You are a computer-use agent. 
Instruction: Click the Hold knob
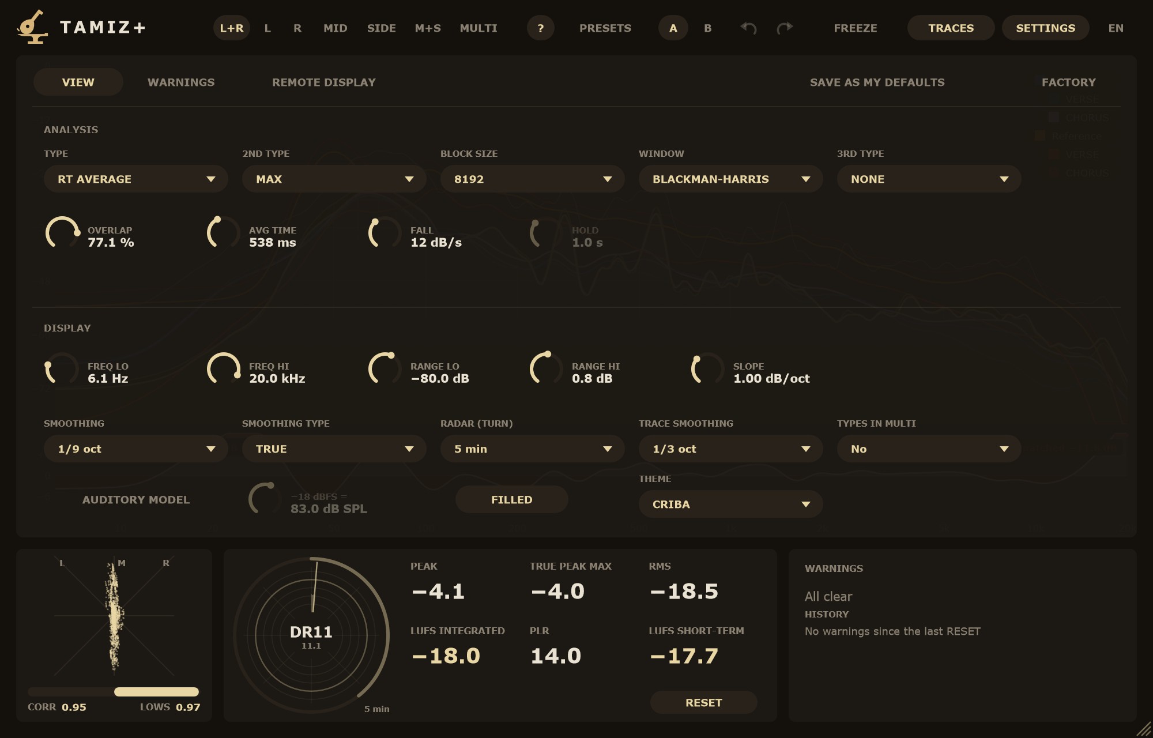(547, 233)
